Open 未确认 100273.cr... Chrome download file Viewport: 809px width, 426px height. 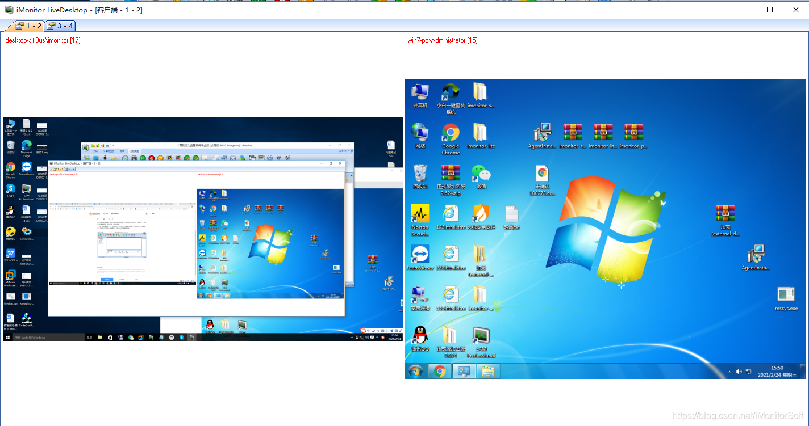pos(542,180)
